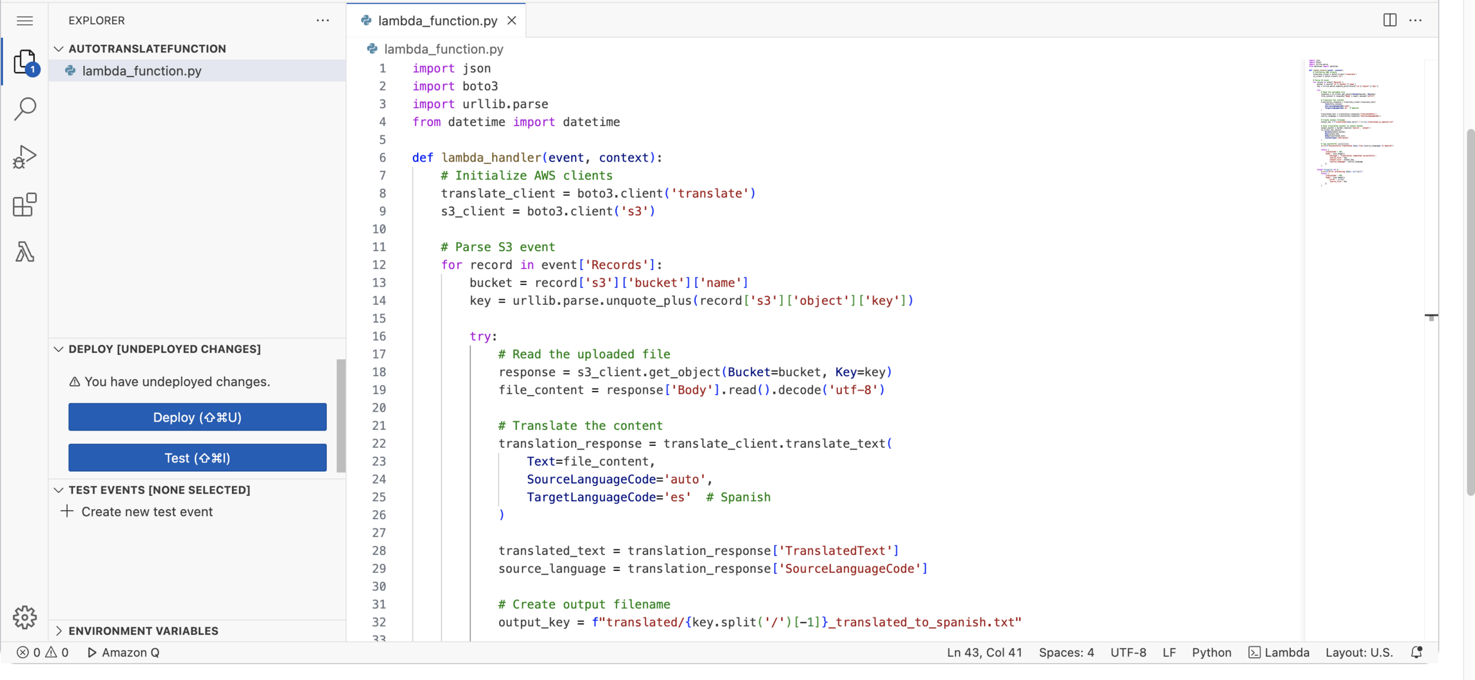
Task: Open the Manage settings gear
Action: point(25,617)
